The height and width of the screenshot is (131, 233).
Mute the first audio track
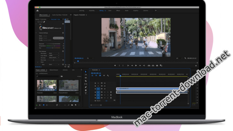104,92
